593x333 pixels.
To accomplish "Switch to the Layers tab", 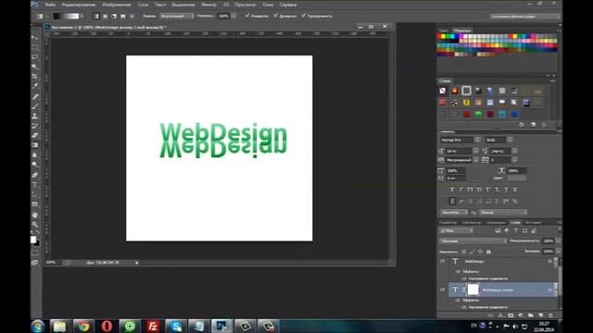I will click(x=515, y=223).
